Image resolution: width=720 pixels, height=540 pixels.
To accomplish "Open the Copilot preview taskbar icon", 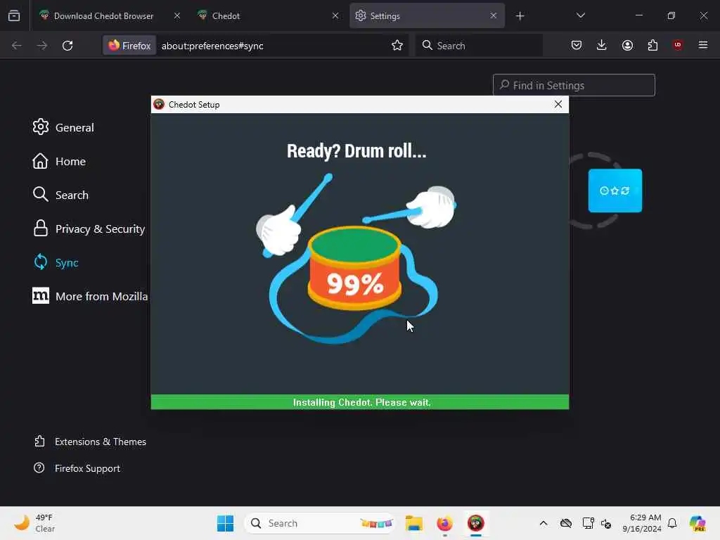I will pyautogui.click(x=697, y=523).
